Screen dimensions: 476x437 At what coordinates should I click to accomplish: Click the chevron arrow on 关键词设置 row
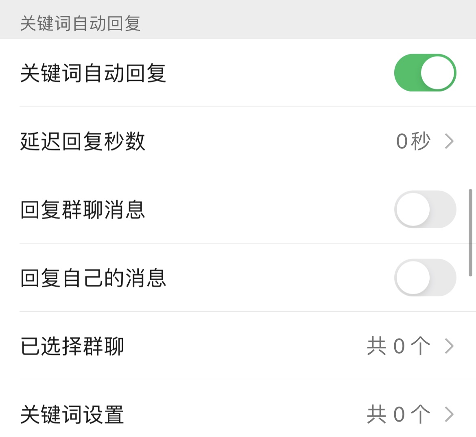(449, 415)
